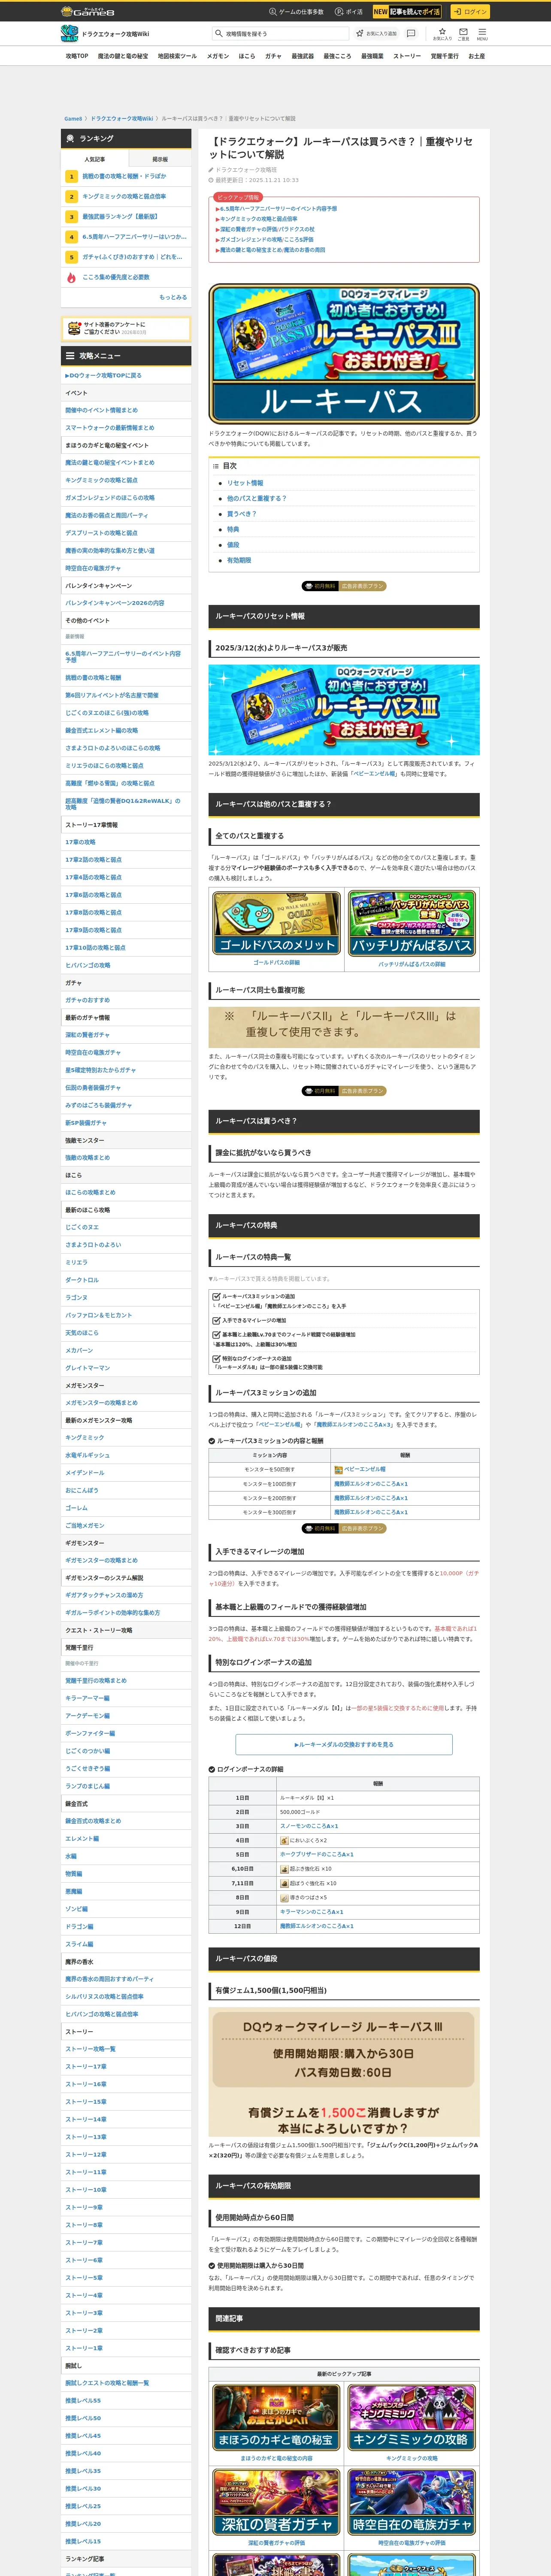Open ストーリー17章 sidebar link
Image resolution: width=551 pixels, height=2576 pixels.
(85, 2066)
